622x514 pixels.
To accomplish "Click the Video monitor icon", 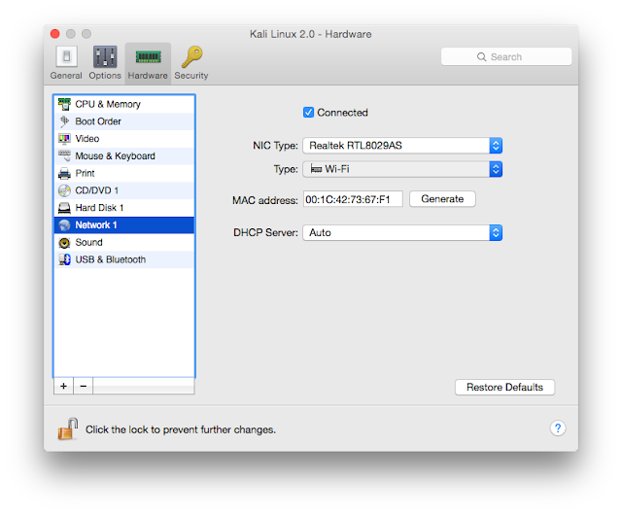I will pyautogui.click(x=64, y=138).
